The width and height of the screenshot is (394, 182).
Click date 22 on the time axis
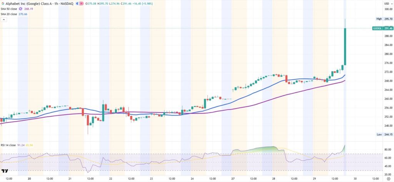[x=111, y=179]
